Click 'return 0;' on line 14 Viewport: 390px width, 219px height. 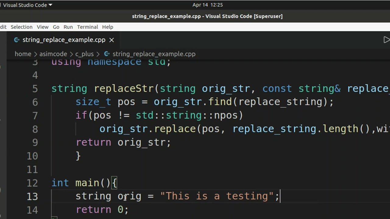pos(102,210)
